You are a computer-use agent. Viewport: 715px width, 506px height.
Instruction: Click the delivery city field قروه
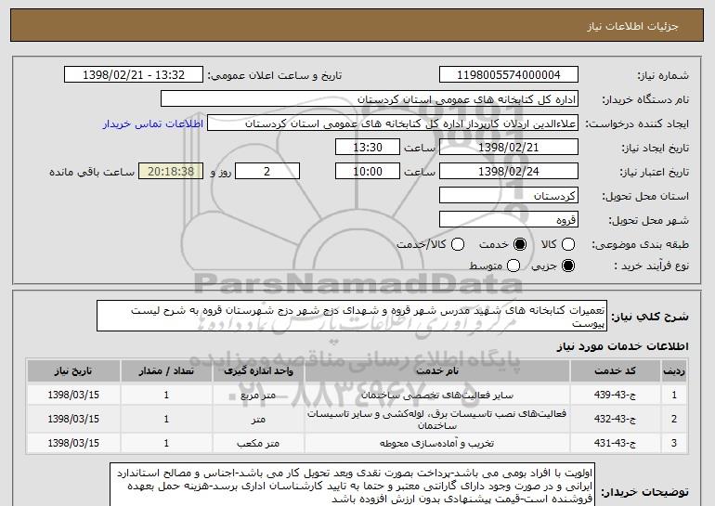509,220
